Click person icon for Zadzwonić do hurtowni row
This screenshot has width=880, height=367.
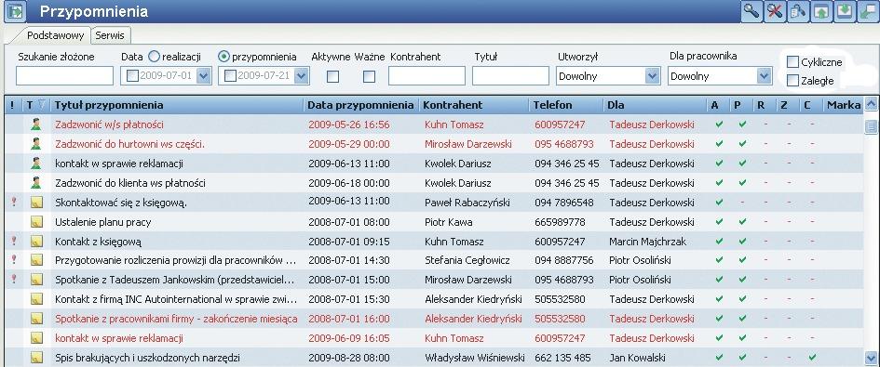pyautogui.click(x=36, y=144)
